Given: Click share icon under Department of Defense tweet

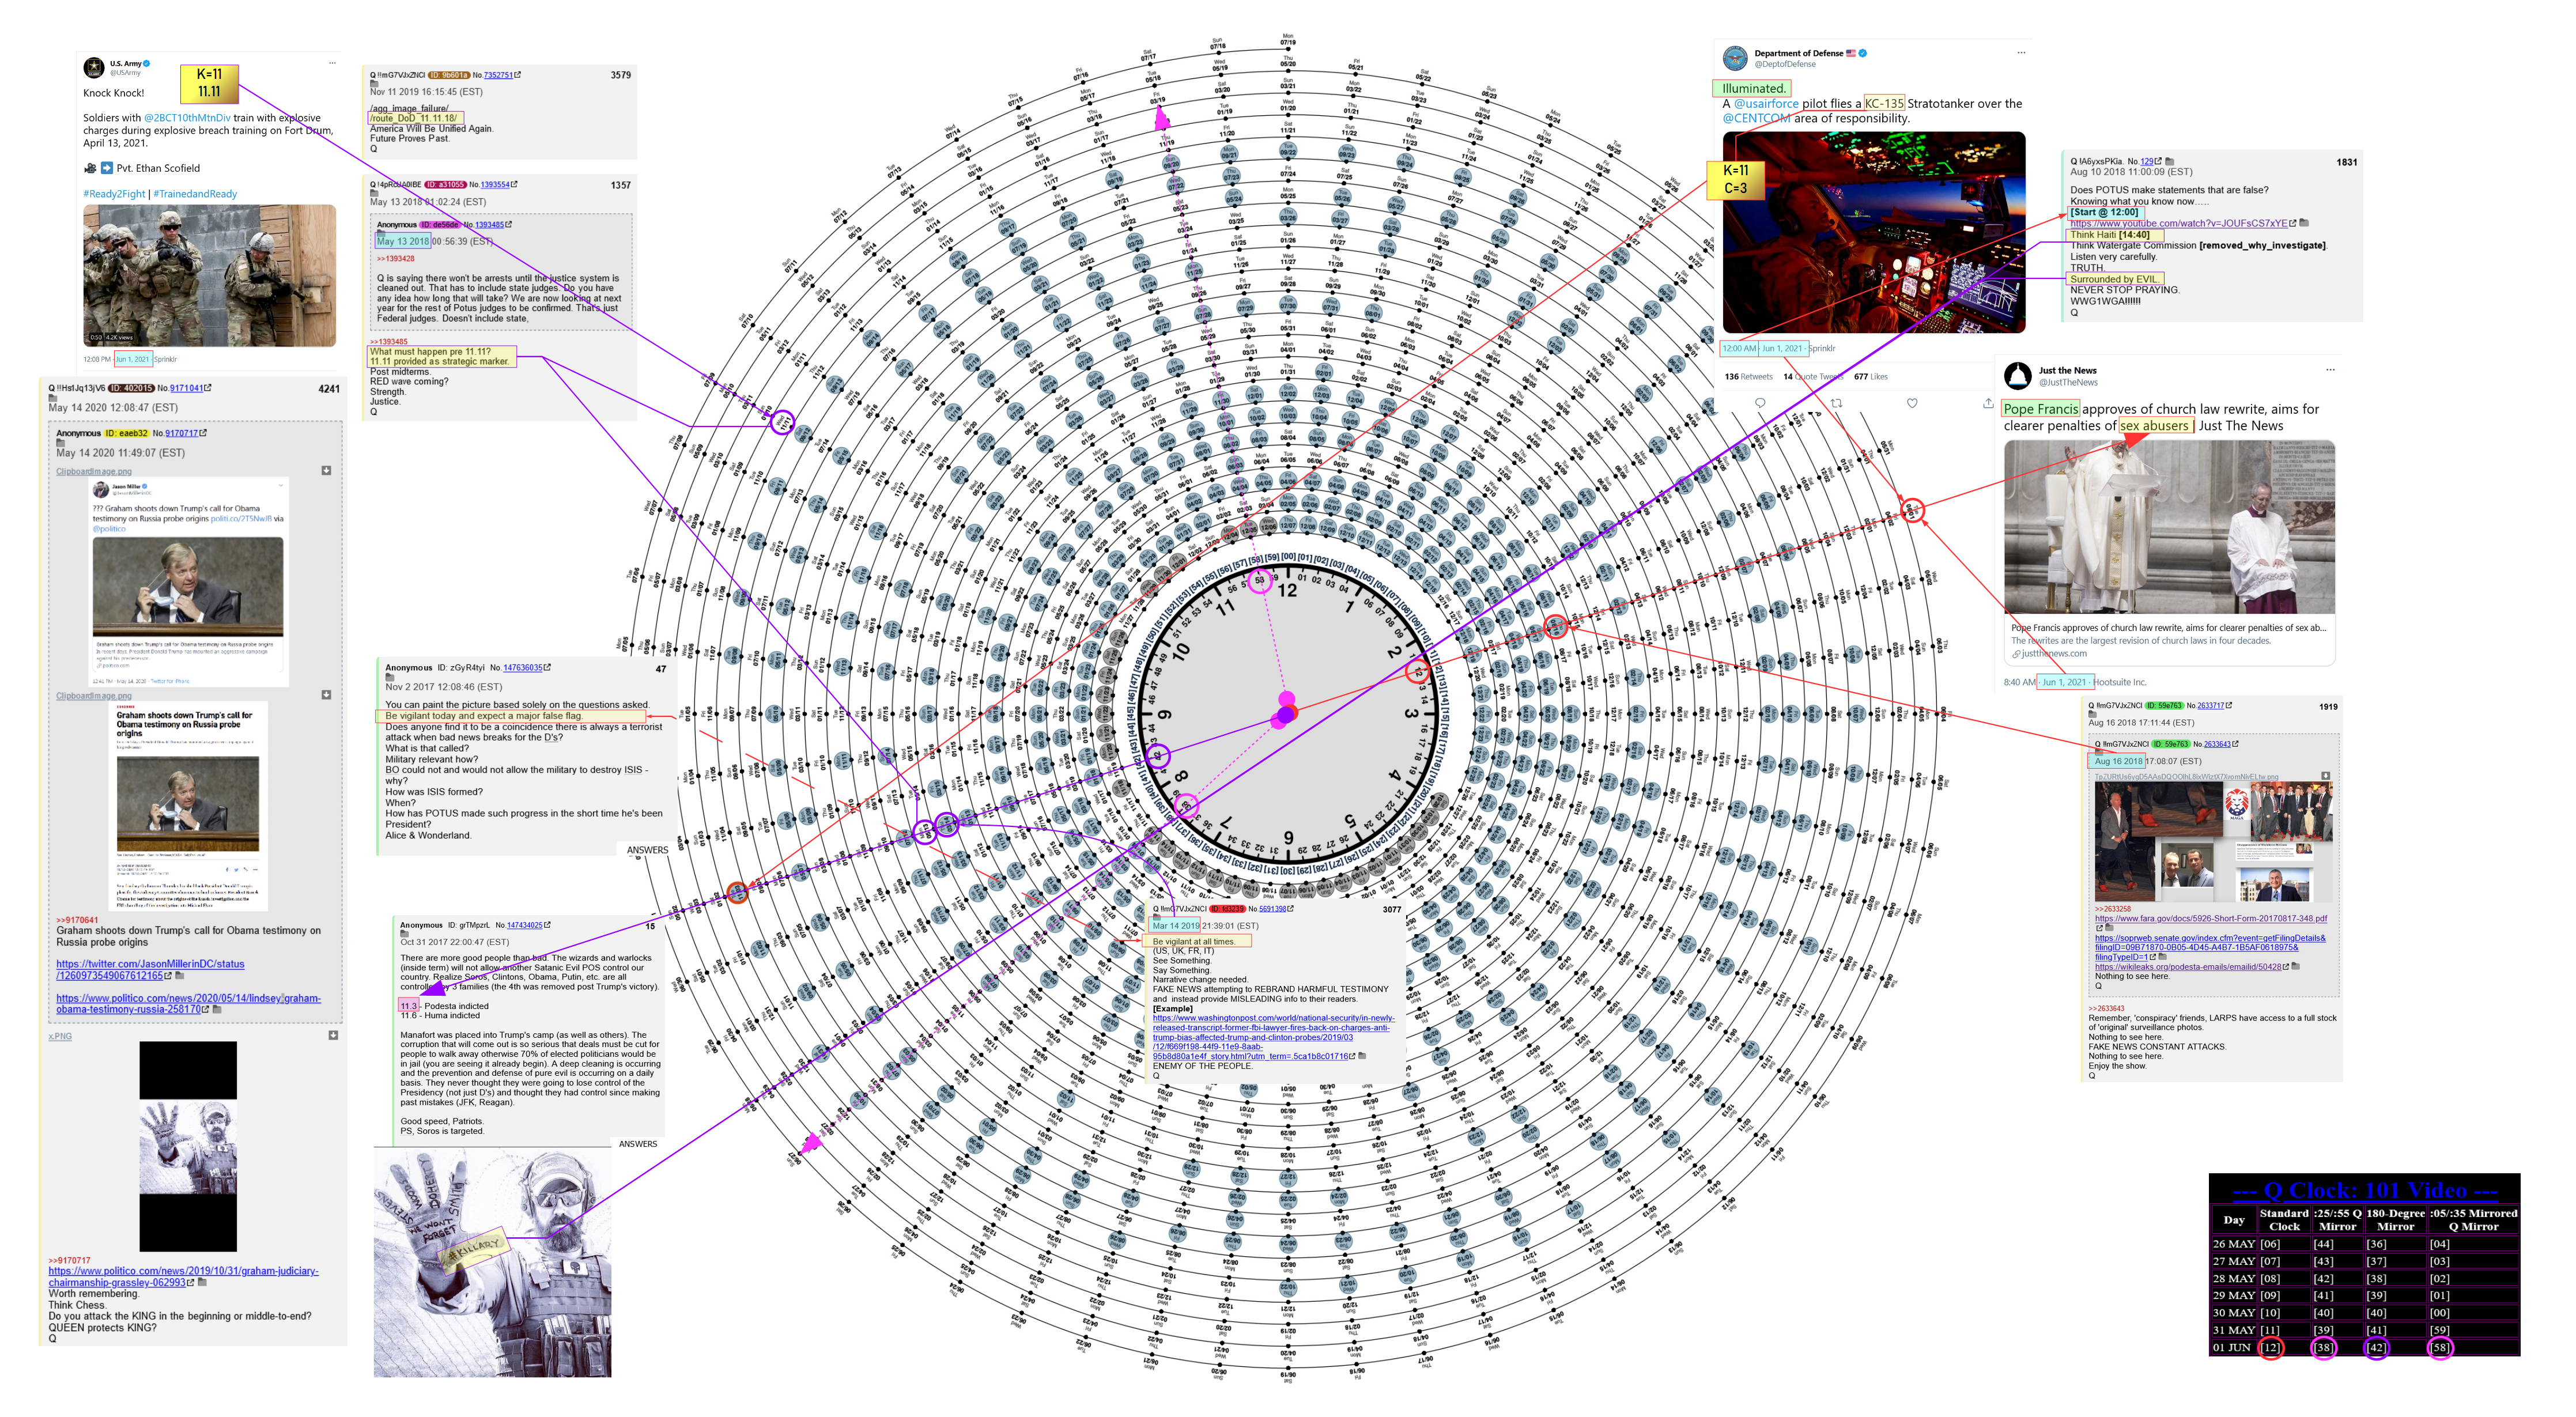Looking at the screenshot, I should (1988, 403).
